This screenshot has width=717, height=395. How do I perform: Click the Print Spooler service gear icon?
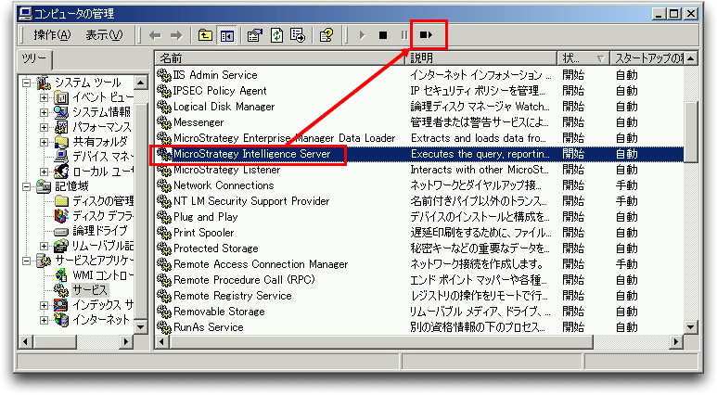coord(163,233)
